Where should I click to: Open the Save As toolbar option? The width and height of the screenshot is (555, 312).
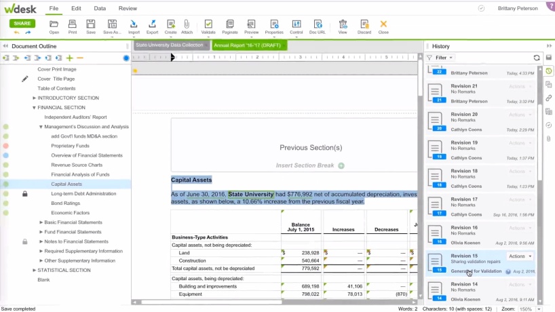pyautogui.click(x=112, y=27)
